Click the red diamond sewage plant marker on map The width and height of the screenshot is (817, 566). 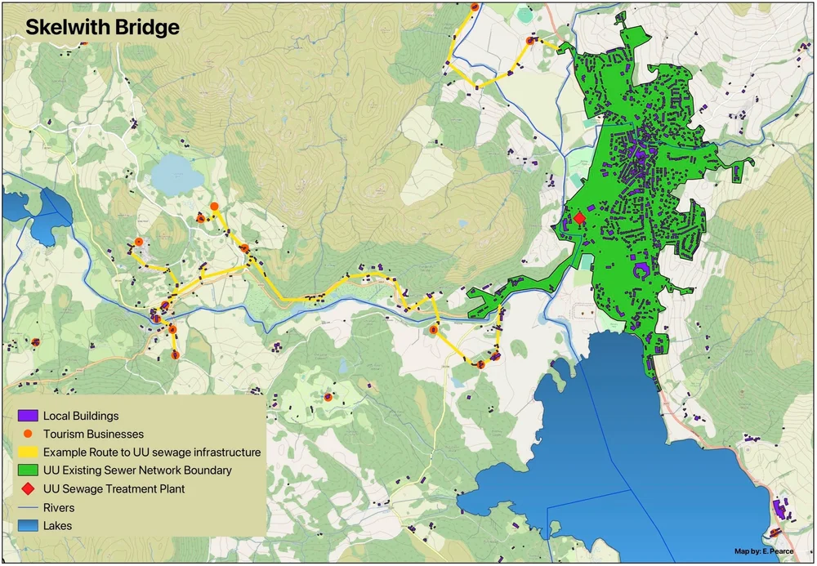click(x=579, y=217)
